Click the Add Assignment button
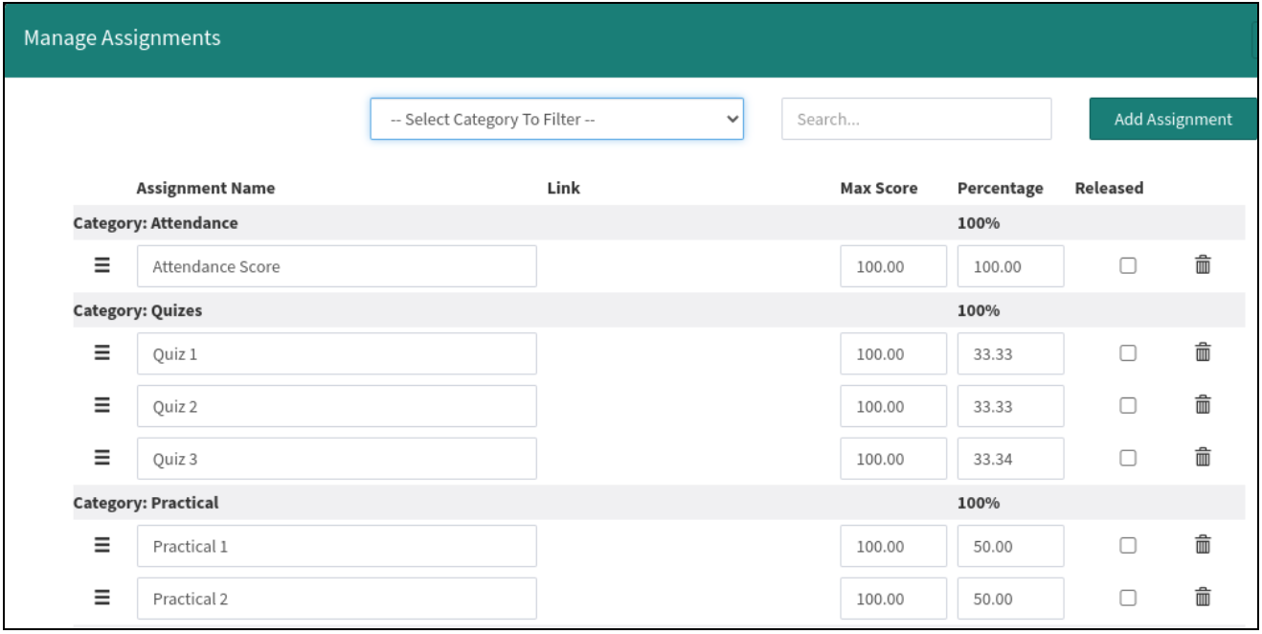1262x634 pixels. tap(1173, 119)
